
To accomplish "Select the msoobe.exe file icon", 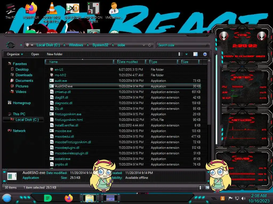I will [52, 131].
